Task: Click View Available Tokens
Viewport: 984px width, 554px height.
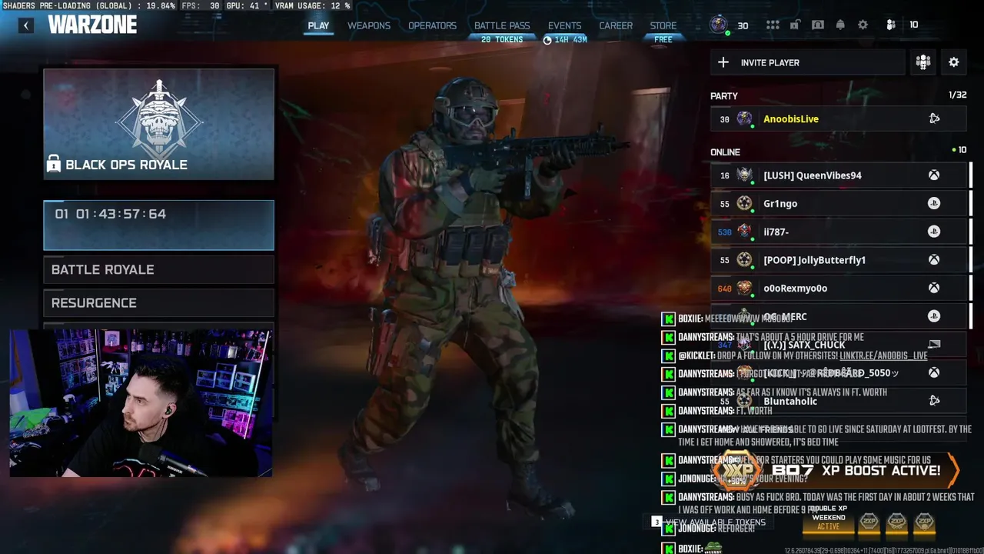Action: click(709, 522)
